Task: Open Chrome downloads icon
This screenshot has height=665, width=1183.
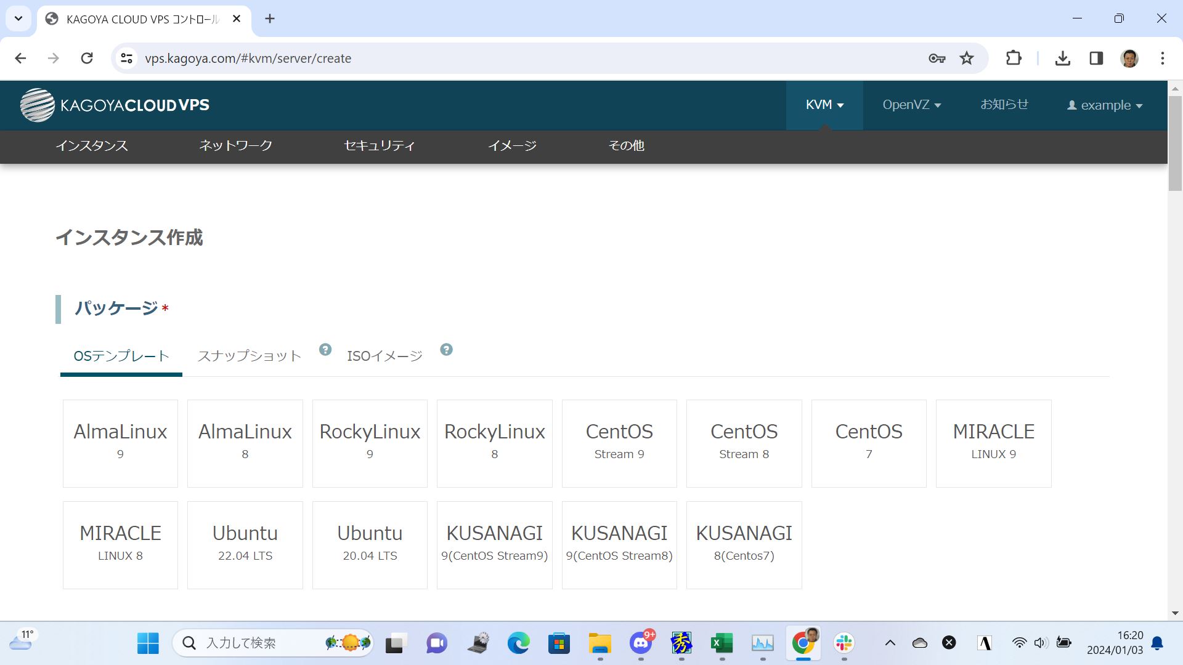Action: point(1062,58)
